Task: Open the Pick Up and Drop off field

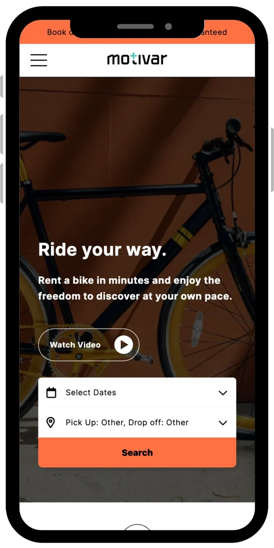Action: coord(137,422)
